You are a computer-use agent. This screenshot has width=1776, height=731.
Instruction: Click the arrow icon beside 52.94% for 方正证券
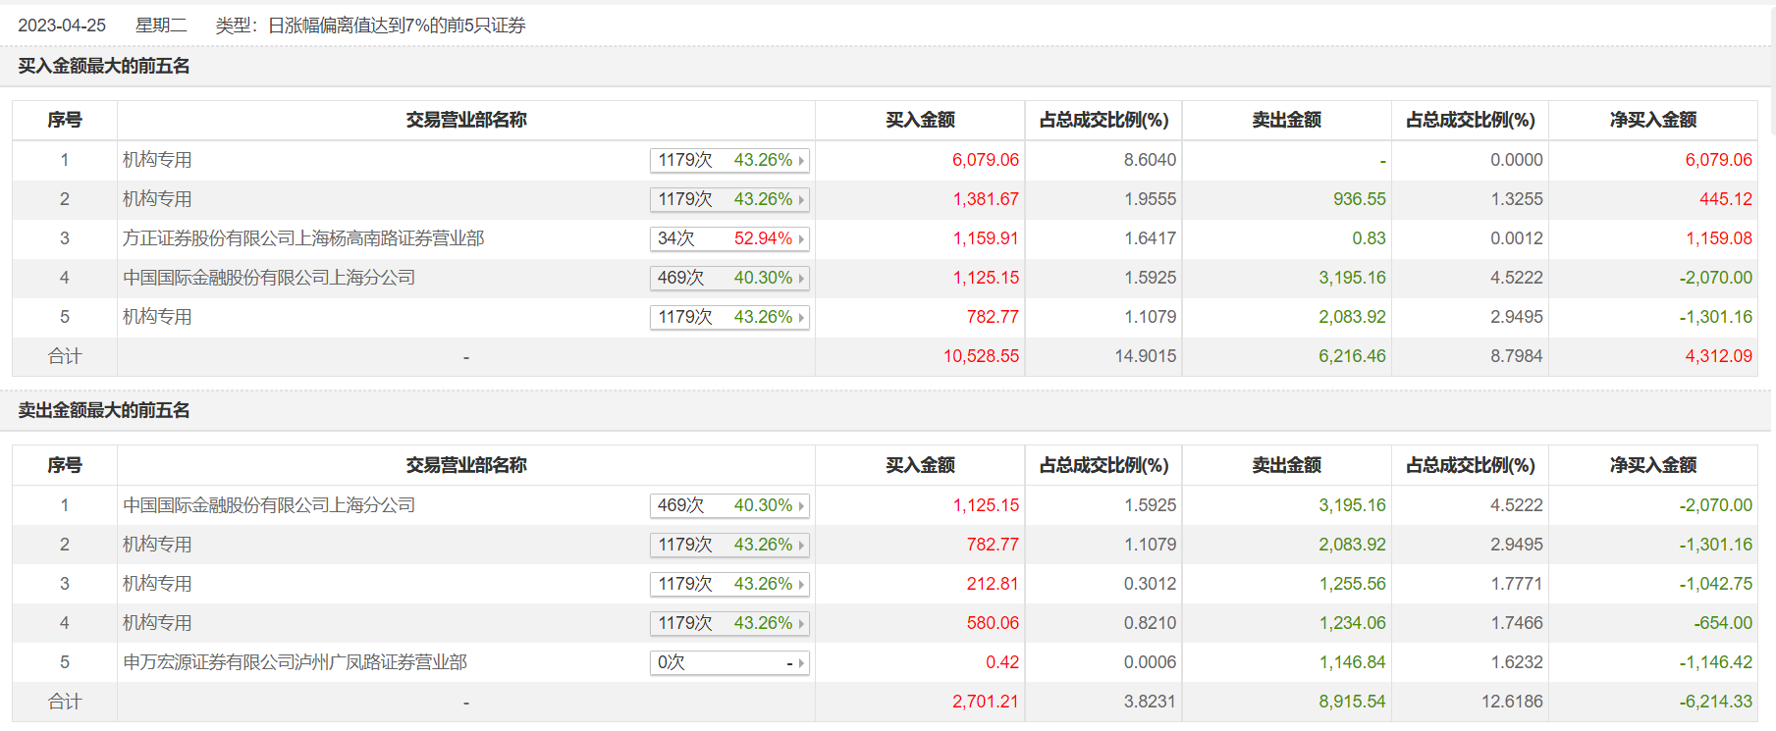tap(801, 239)
